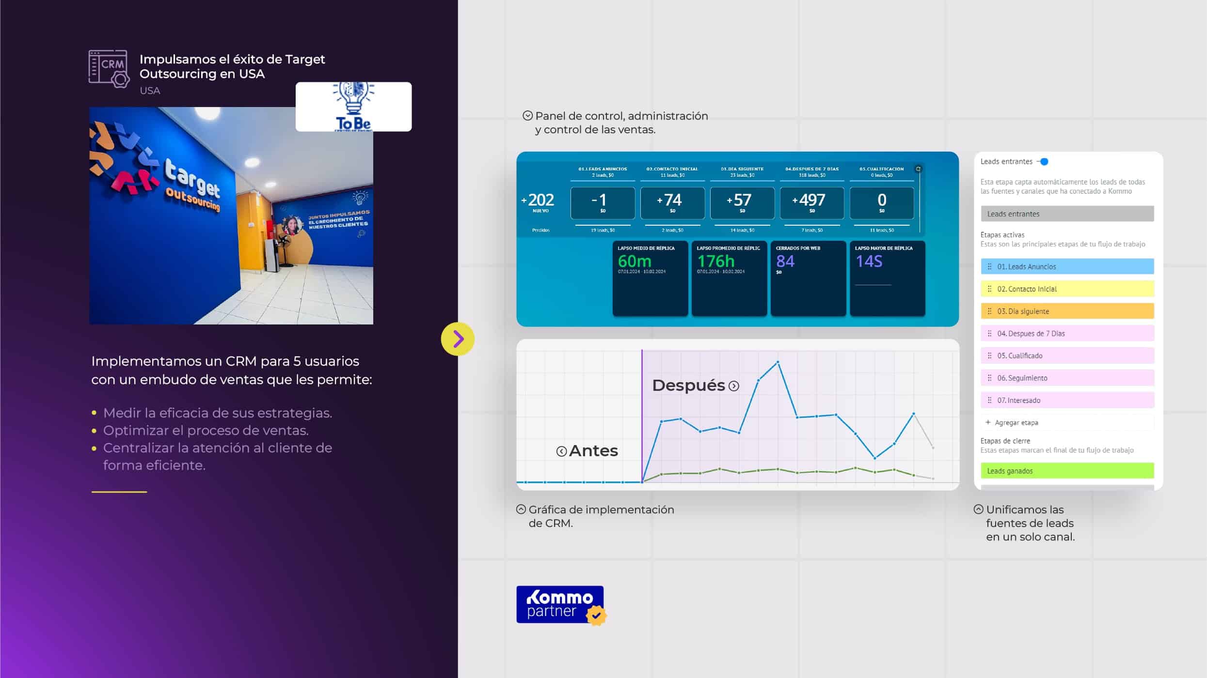Click the refresh icon on the dashboard panel
The width and height of the screenshot is (1207, 678).
(x=918, y=169)
